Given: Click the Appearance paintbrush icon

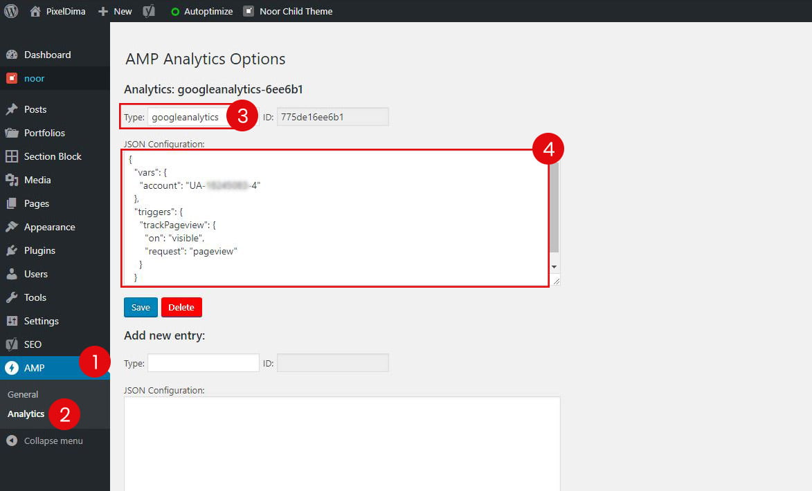Looking at the screenshot, I should (x=11, y=227).
